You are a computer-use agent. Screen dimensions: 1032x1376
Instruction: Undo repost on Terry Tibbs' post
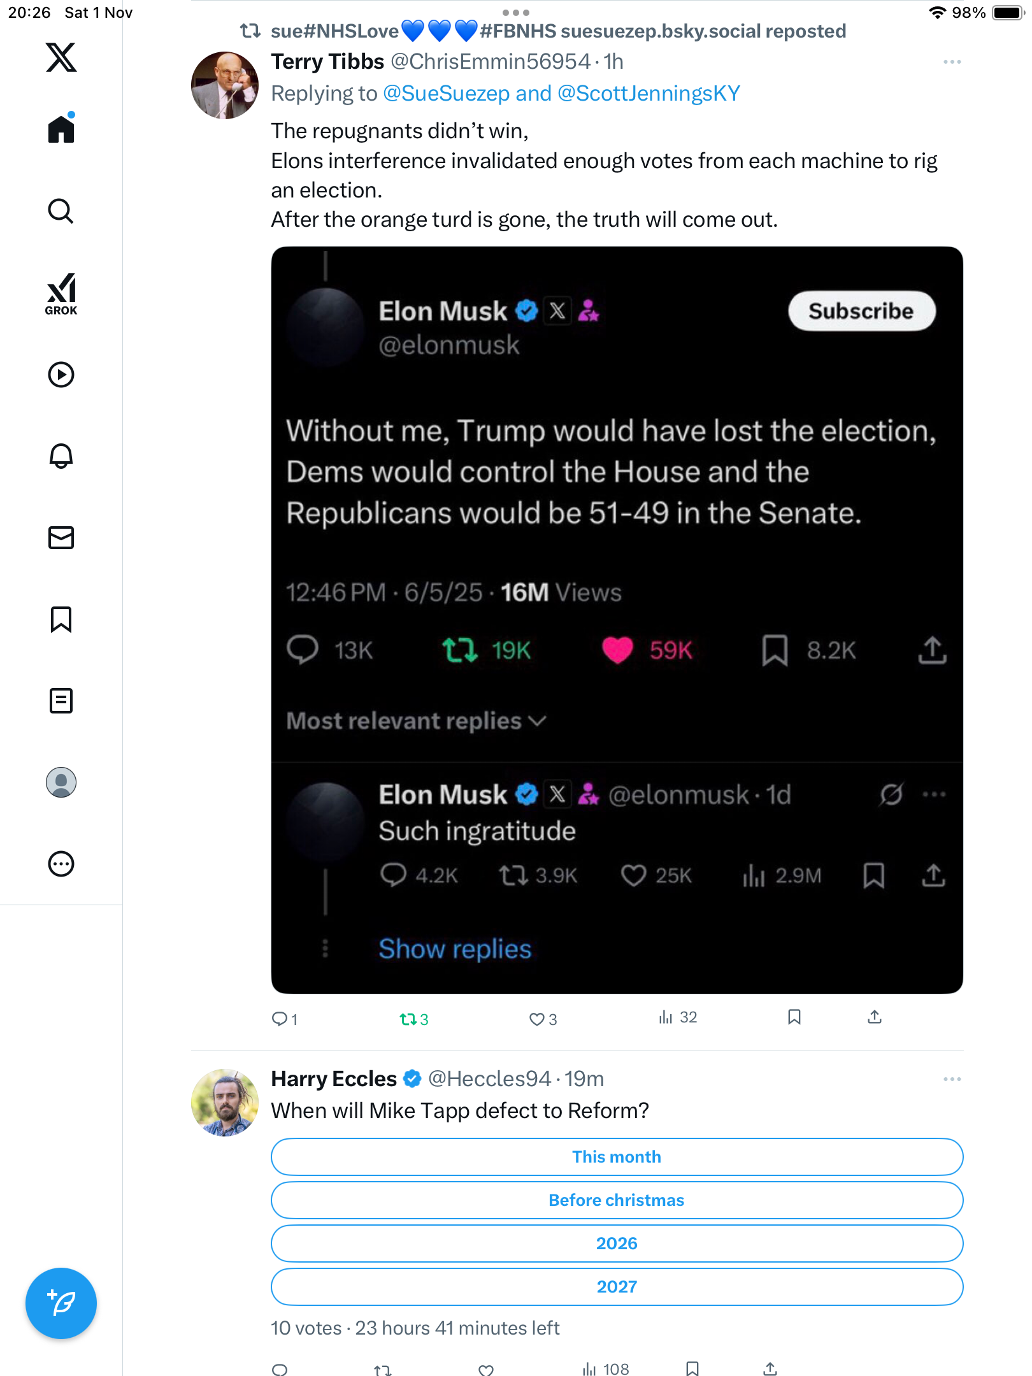[413, 1019]
